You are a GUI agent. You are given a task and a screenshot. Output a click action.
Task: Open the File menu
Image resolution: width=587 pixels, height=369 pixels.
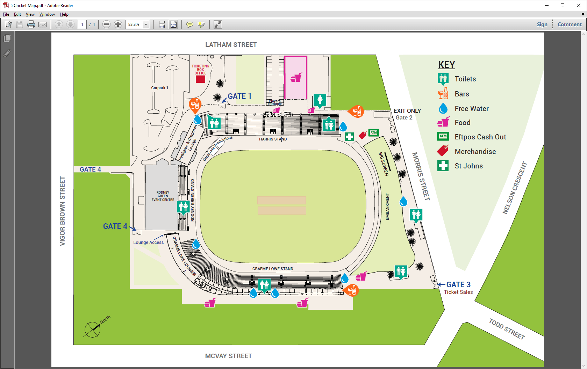[6, 14]
